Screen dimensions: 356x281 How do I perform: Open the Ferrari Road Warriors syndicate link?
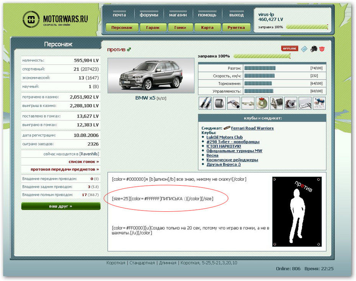coord(252,128)
